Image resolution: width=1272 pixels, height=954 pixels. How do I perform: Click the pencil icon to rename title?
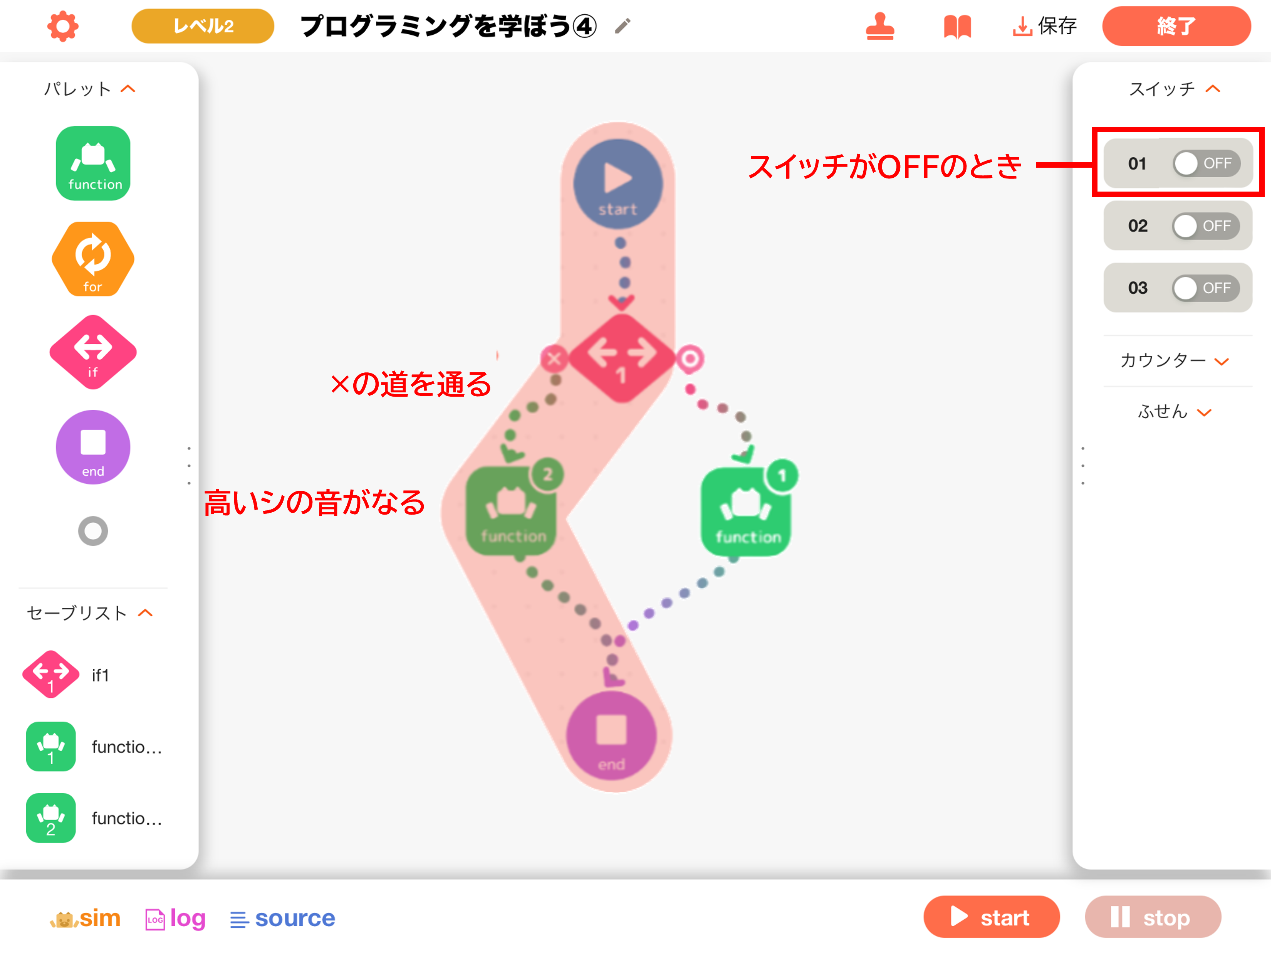(623, 26)
